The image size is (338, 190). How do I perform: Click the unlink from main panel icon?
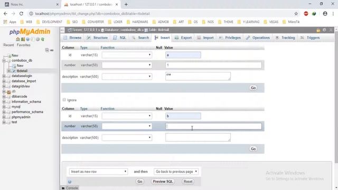click(x=52, y=50)
